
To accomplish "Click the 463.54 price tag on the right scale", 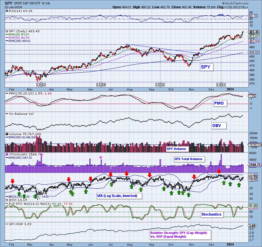I will pos(254,41).
